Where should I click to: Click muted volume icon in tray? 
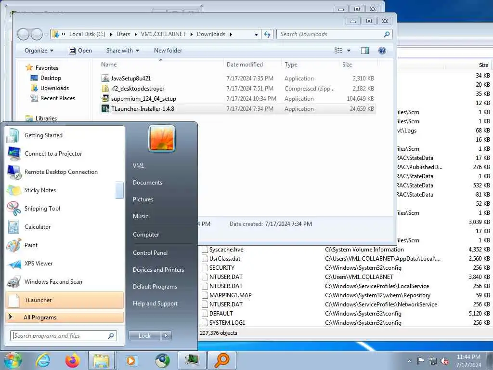click(444, 361)
